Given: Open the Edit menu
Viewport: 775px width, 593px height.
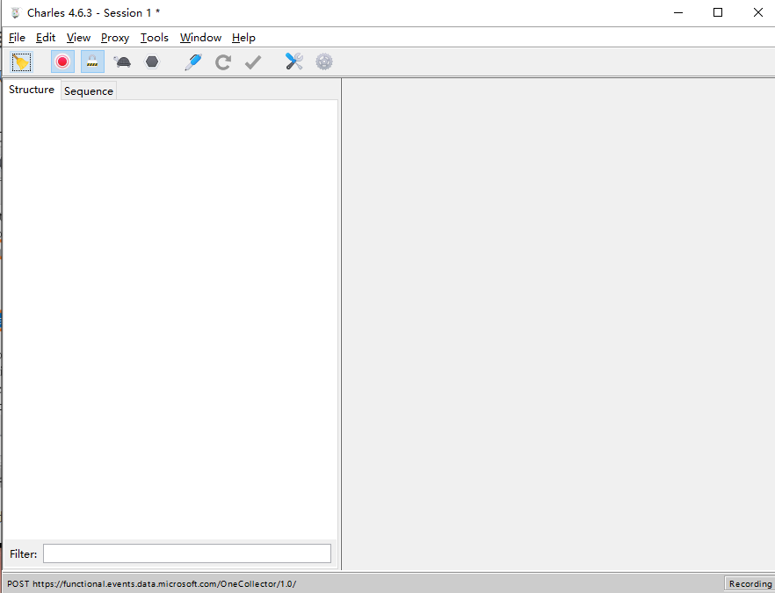Looking at the screenshot, I should (x=46, y=38).
